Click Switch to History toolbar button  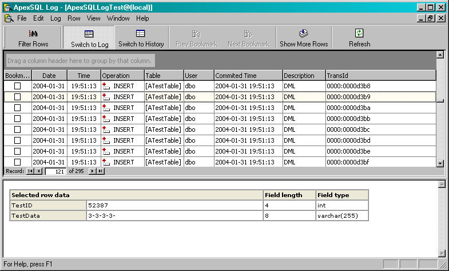(141, 38)
